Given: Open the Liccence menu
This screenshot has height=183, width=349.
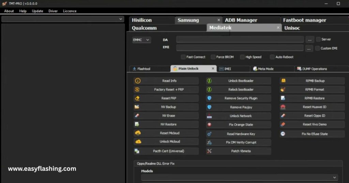Looking at the screenshot, I should click(x=70, y=11).
